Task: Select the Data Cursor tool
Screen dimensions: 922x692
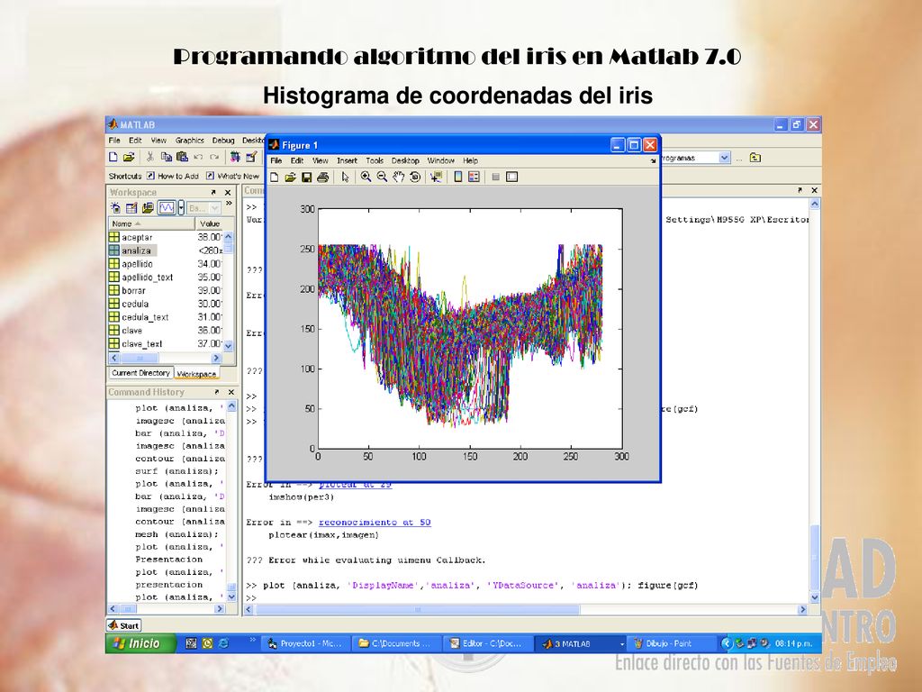Action: click(x=437, y=177)
